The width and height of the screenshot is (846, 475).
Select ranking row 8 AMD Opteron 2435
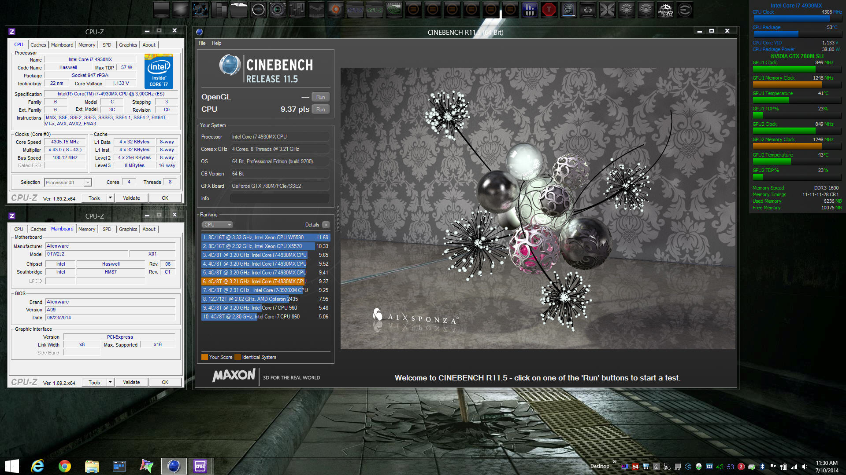pos(265,299)
